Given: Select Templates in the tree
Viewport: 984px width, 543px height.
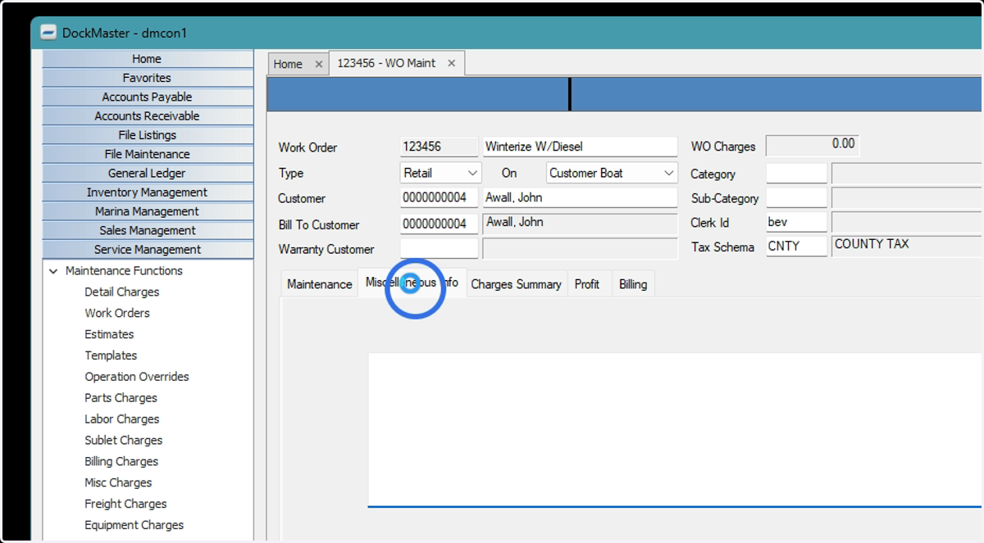Looking at the screenshot, I should pyautogui.click(x=111, y=355).
